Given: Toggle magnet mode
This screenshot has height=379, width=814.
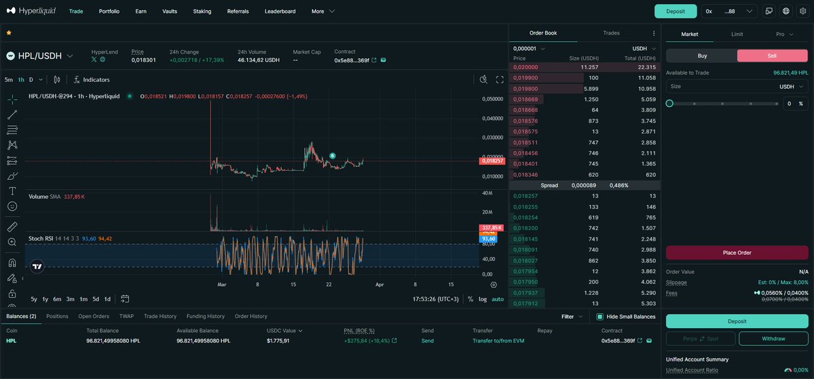Looking at the screenshot, I should click(12, 263).
